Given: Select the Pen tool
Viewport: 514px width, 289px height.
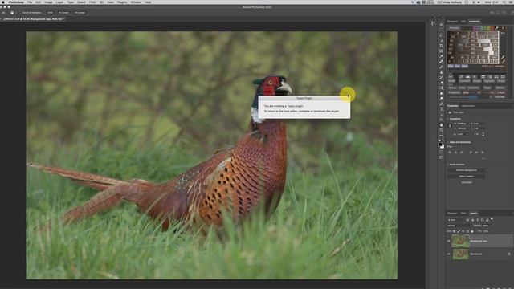Looking at the screenshot, I should pyautogui.click(x=441, y=104).
